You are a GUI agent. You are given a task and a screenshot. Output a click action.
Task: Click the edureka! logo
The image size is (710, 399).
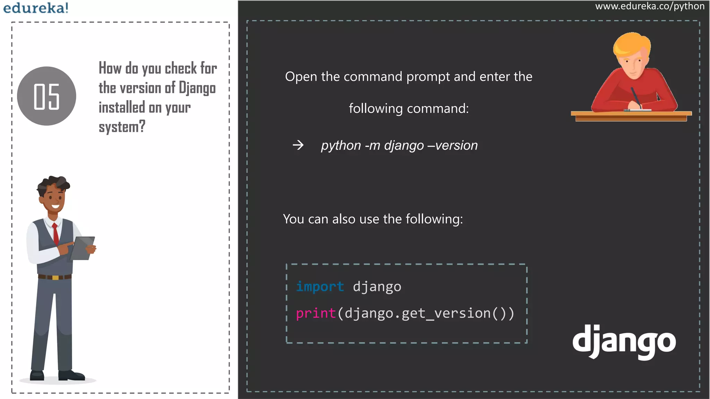(36, 8)
